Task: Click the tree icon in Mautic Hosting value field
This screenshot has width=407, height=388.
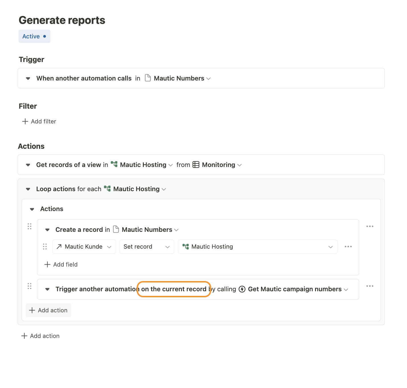Action: pyautogui.click(x=186, y=246)
